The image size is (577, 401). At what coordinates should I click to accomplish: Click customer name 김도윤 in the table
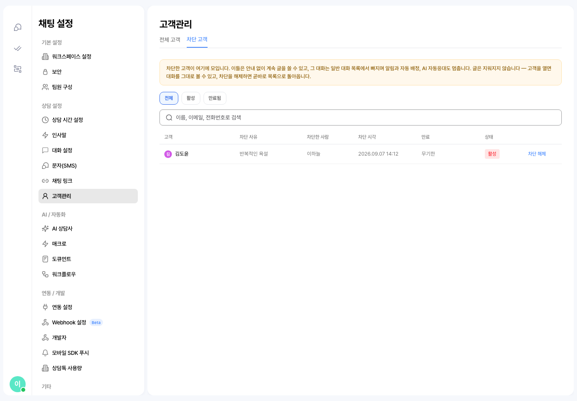(182, 154)
